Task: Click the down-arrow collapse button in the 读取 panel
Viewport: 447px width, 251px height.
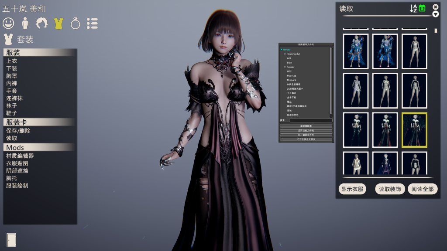Action: (x=435, y=14)
